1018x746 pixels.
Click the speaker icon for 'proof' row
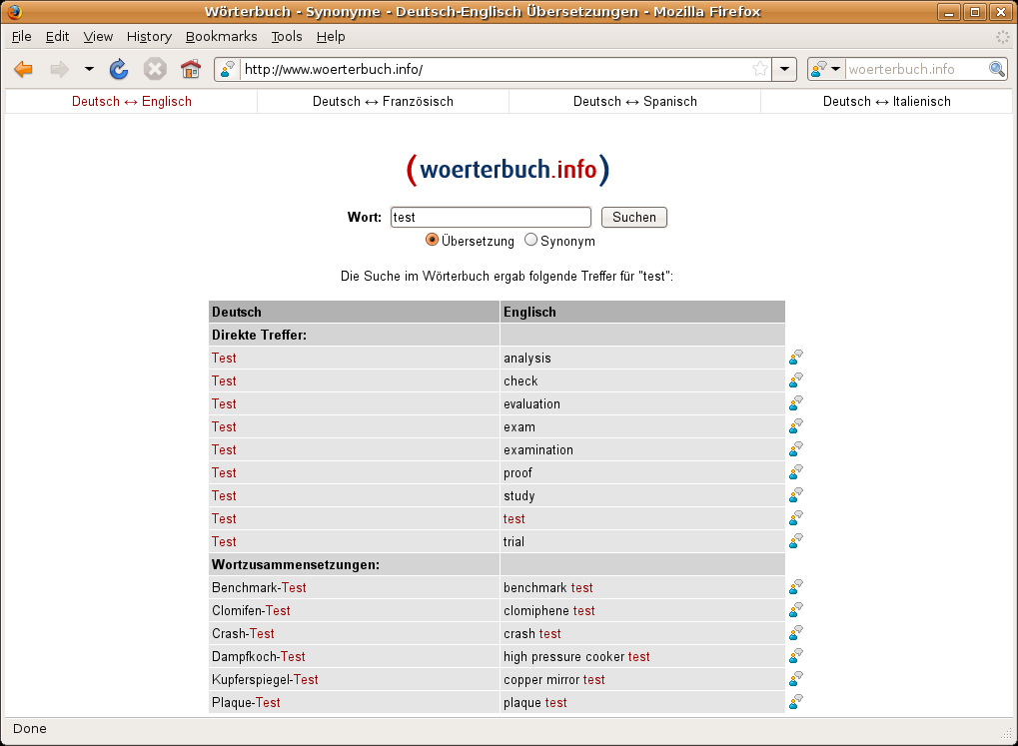pos(796,472)
